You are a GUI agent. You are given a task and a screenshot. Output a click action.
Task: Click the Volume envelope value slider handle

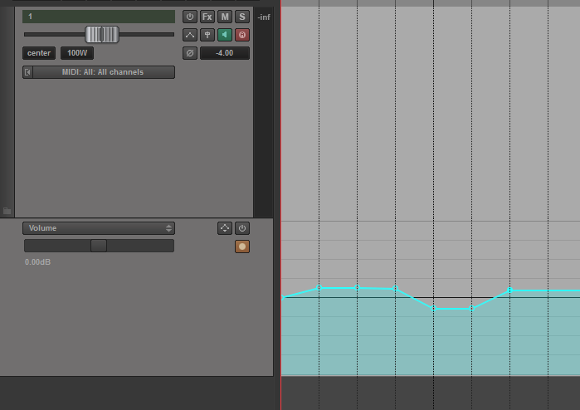(99, 246)
